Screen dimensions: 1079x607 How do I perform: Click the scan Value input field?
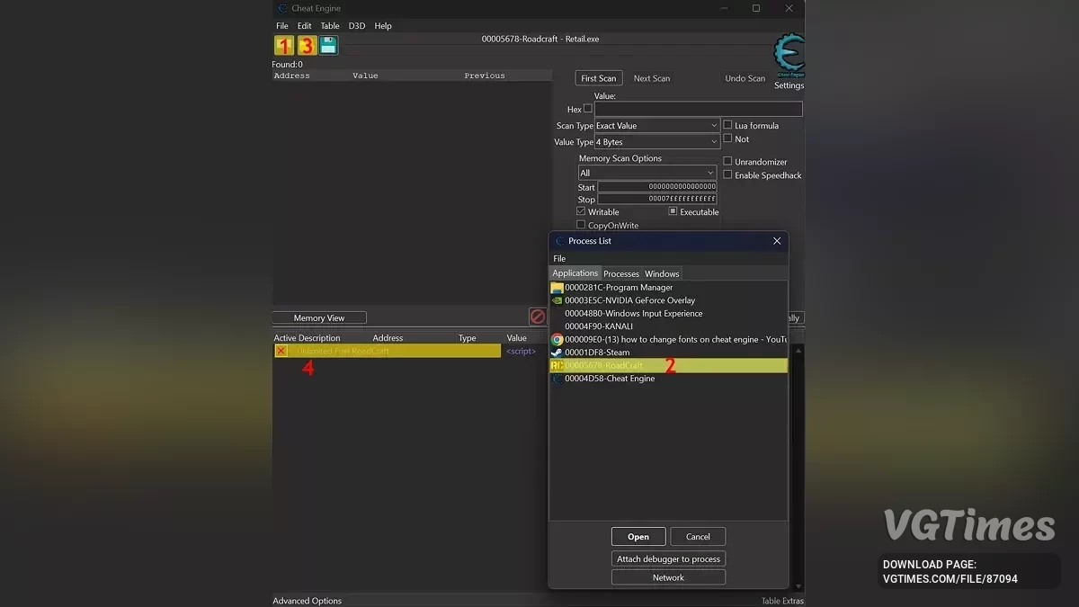pos(698,109)
